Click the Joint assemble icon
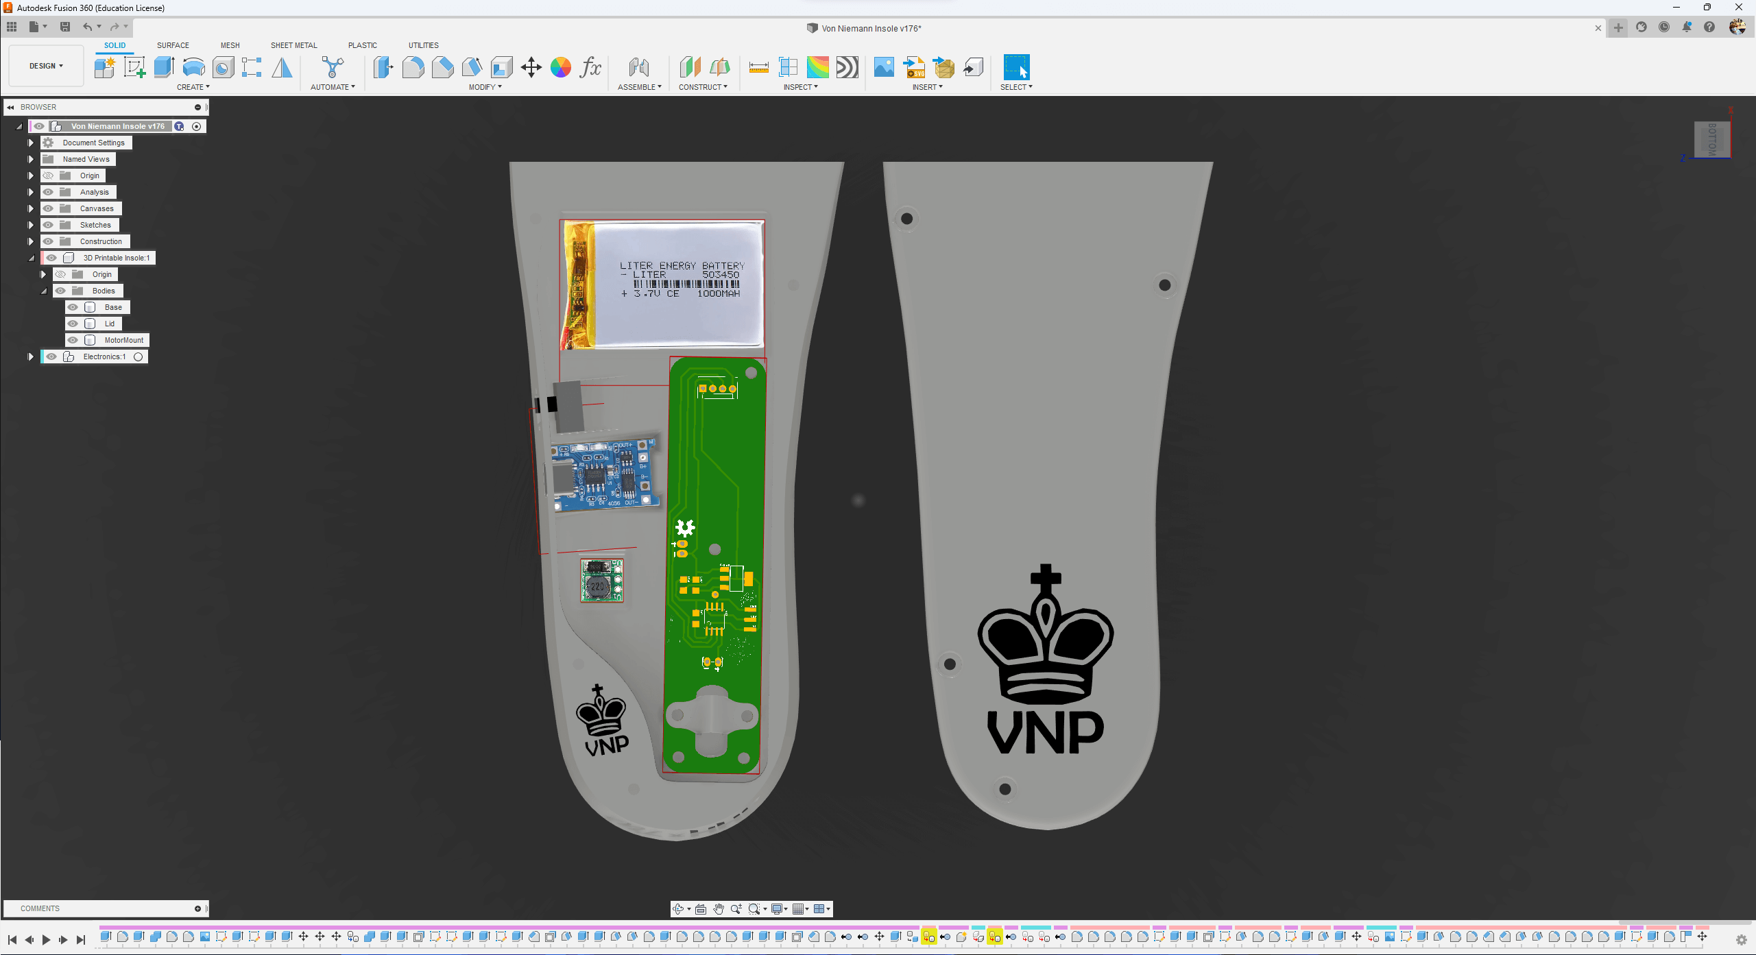This screenshot has width=1756, height=955. pos(638,67)
